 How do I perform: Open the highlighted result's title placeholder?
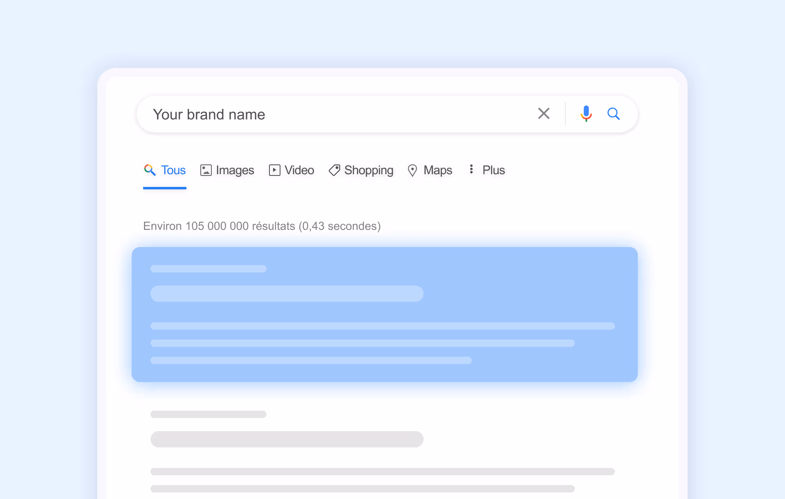(287, 294)
